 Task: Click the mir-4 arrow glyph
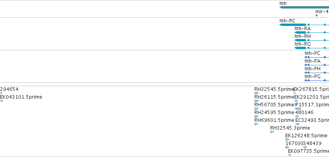click(x=316, y=15)
